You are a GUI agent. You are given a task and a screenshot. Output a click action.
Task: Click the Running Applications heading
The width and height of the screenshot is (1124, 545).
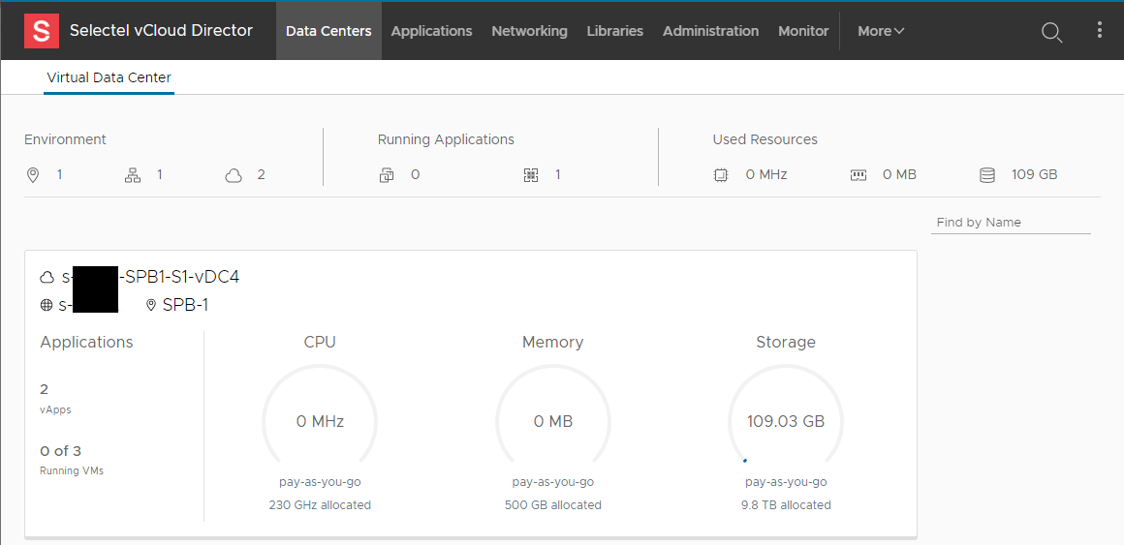pos(446,139)
